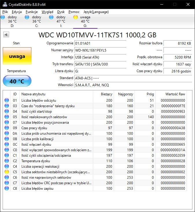The height and width of the screenshot is (212, 195).
Task: Select the Liczba błędów zapisu row
Action: 95,188
